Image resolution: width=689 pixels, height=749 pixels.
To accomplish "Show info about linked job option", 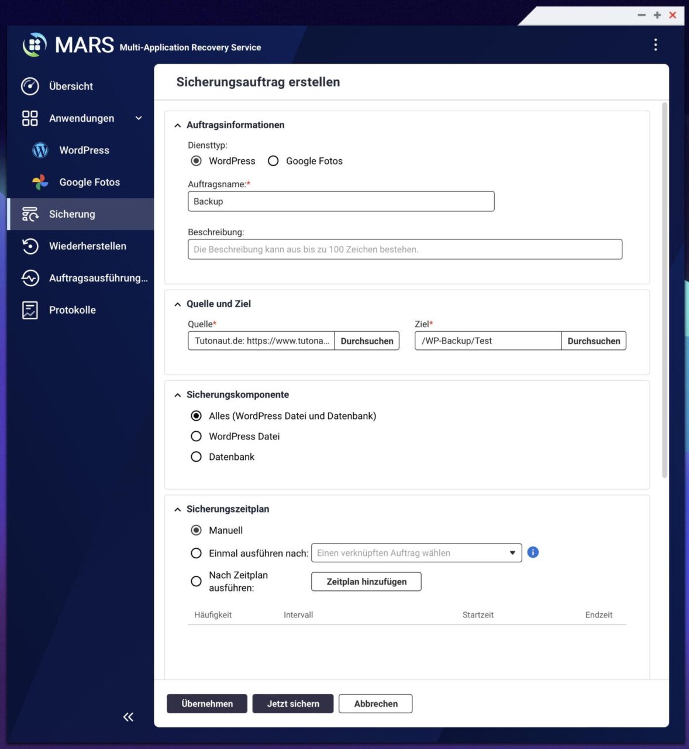I will click(x=533, y=552).
